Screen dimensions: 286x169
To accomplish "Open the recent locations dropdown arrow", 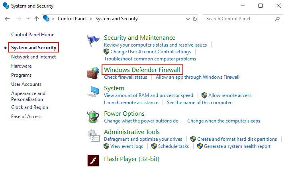I will coord(28,19).
